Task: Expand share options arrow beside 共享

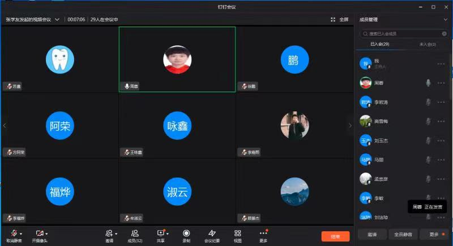Action: pyautogui.click(x=168, y=234)
